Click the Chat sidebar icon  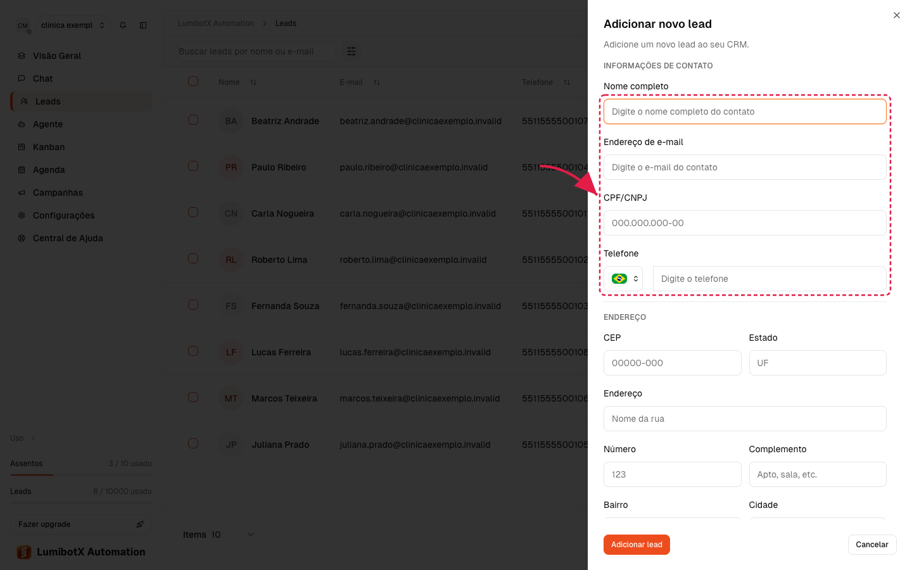(22, 79)
